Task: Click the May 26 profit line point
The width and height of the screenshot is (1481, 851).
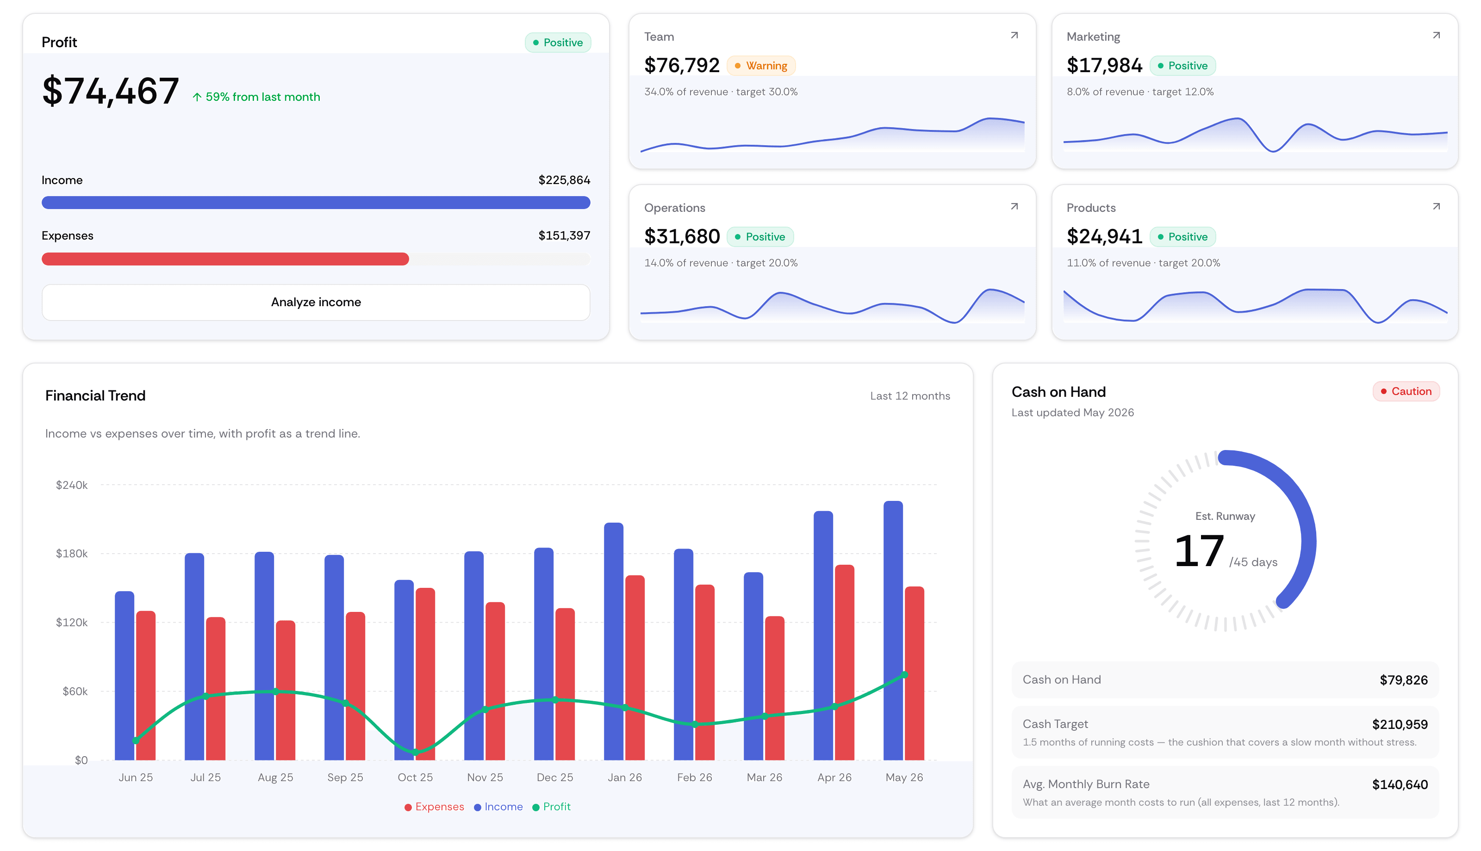Action: point(904,674)
